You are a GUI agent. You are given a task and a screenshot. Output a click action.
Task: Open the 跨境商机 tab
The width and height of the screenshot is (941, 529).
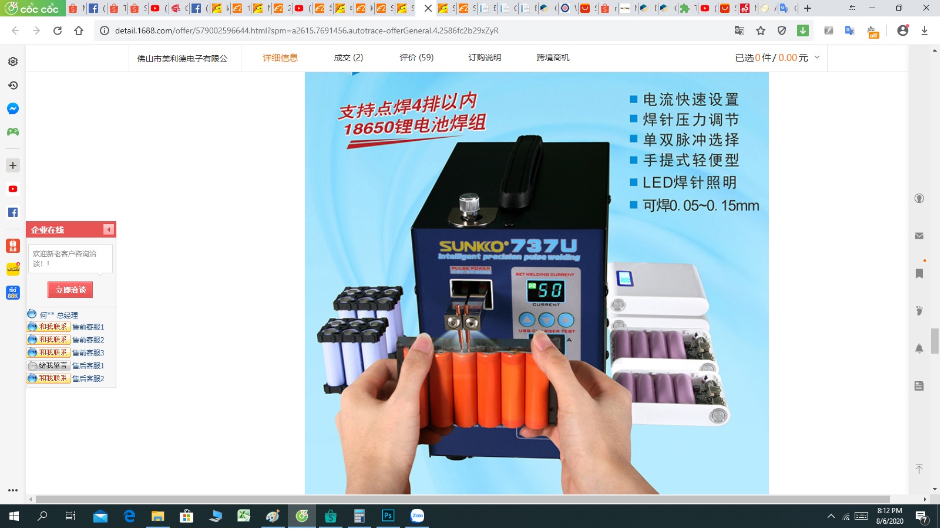[553, 57]
